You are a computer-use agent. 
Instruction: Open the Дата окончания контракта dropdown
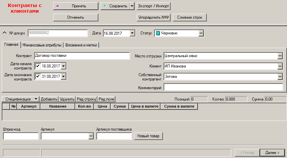tap(63, 76)
